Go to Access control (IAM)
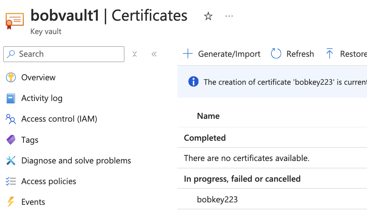Screen dimensions: 367x219 pyautogui.click(x=59, y=119)
